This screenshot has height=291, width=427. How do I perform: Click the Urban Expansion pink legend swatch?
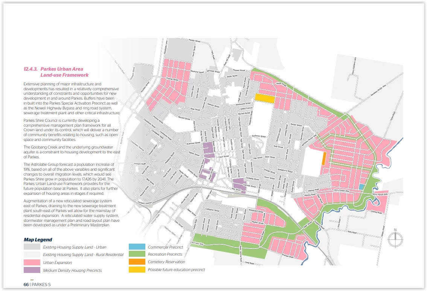(x=32, y=262)
